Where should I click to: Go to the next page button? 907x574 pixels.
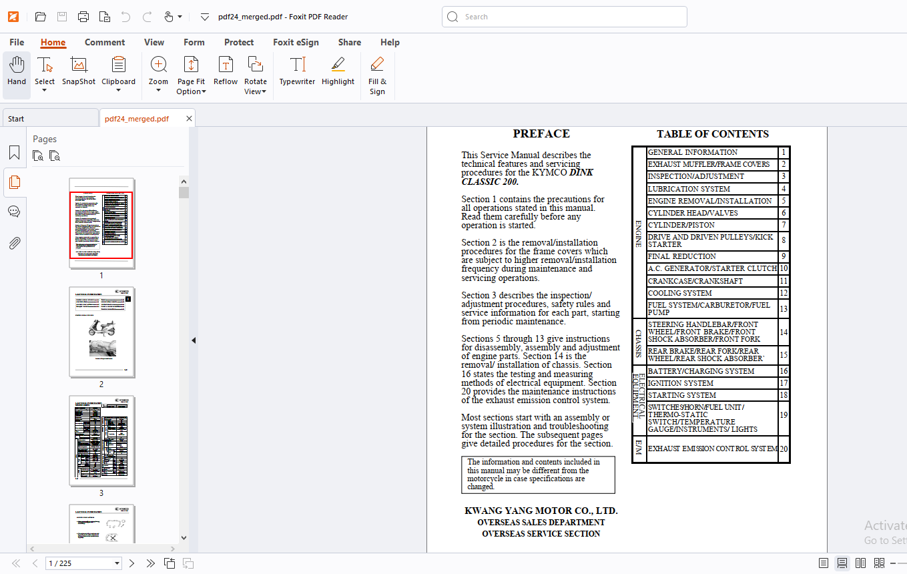tap(131, 563)
